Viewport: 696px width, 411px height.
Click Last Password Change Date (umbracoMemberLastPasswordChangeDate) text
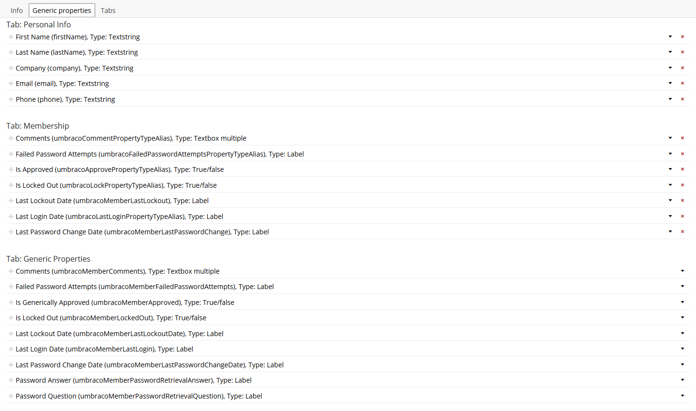click(150, 365)
